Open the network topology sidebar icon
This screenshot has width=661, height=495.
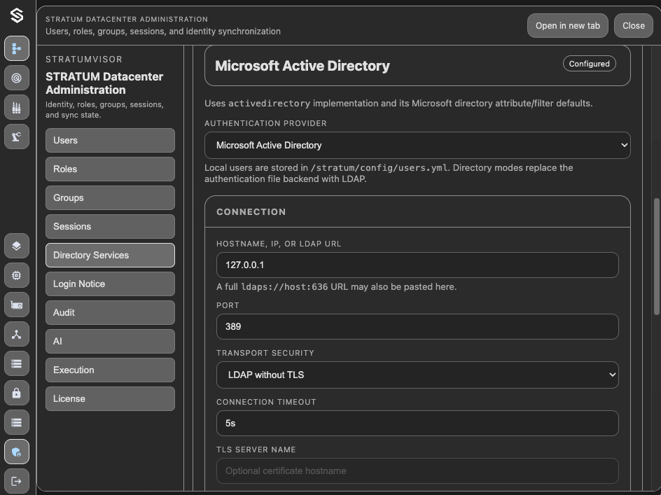(17, 335)
